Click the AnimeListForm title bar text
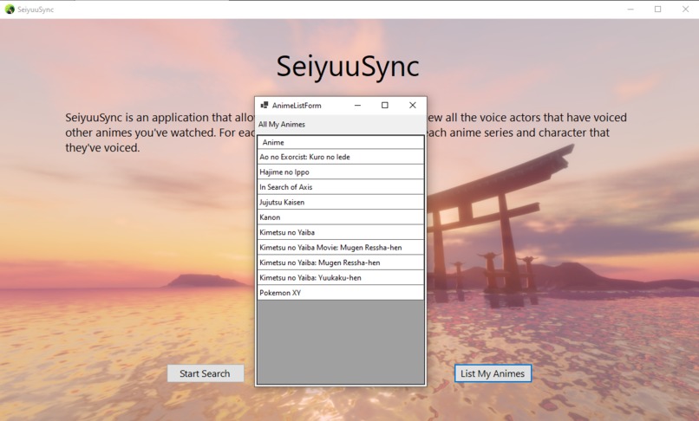 point(297,106)
